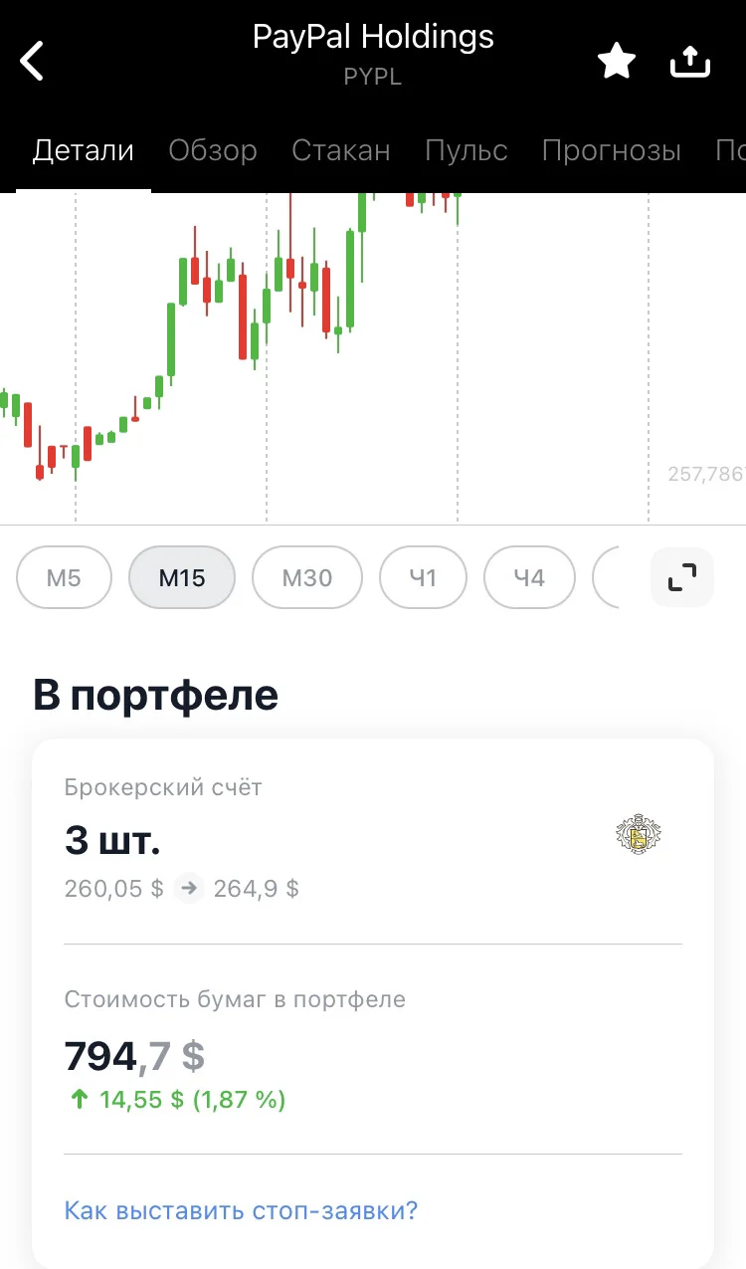The height and width of the screenshot is (1269, 746).
Task: Open the Прогнозы tab
Action: (x=612, y=150)
